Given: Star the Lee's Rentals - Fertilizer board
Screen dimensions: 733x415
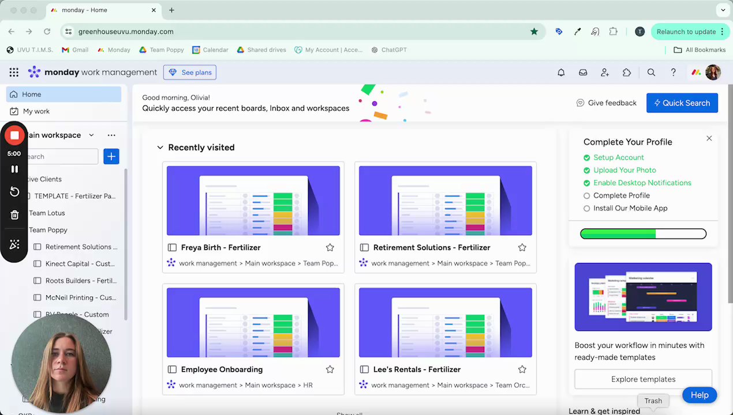Looking at the screenshot, I should point(522,369).
